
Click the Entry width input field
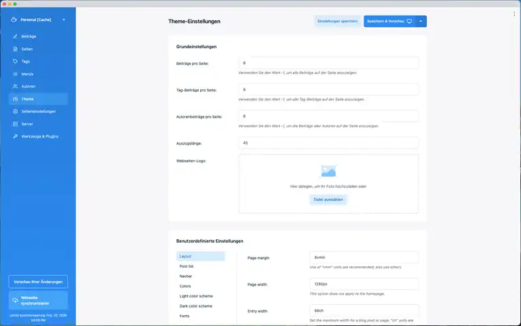point(364,310)
